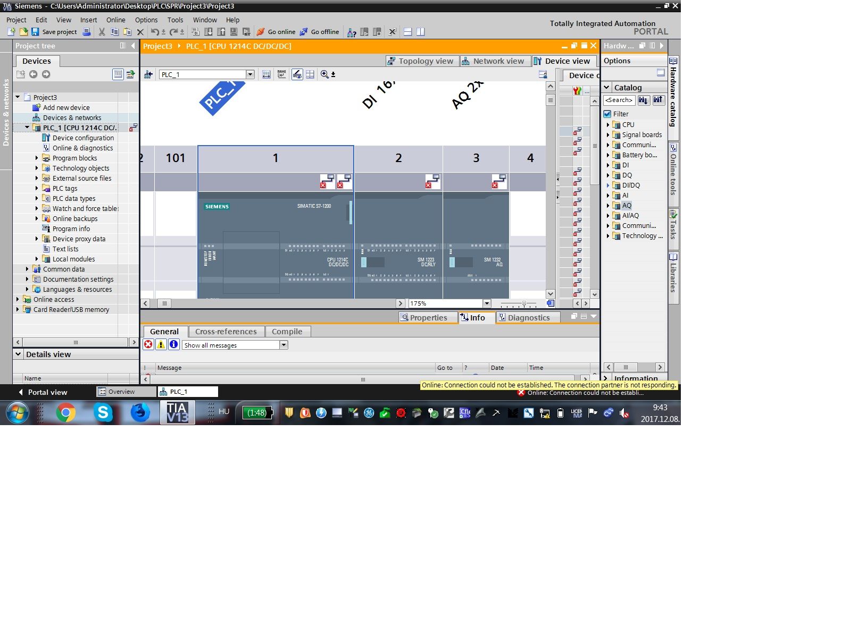Screen dimensions: 858x643
Task: Open the Project menu
Action: pos(16,20)
